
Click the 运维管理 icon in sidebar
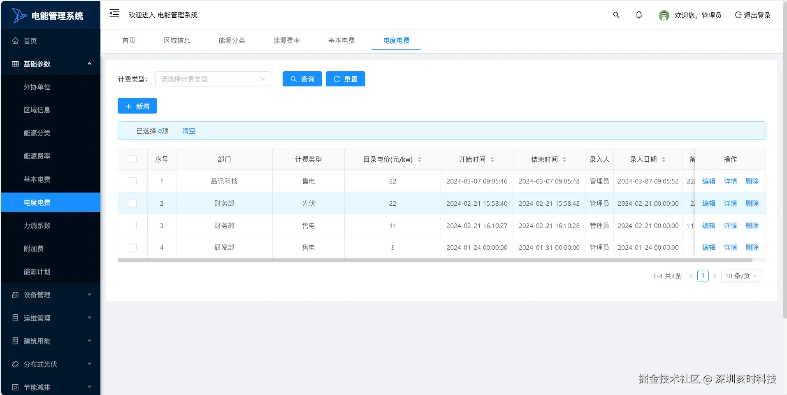tap(15, 318)
